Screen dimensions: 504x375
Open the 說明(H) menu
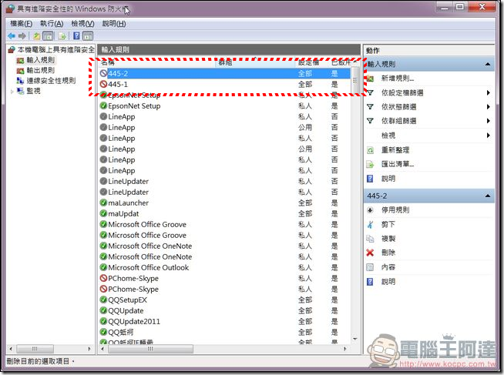[x=114, y=23]
